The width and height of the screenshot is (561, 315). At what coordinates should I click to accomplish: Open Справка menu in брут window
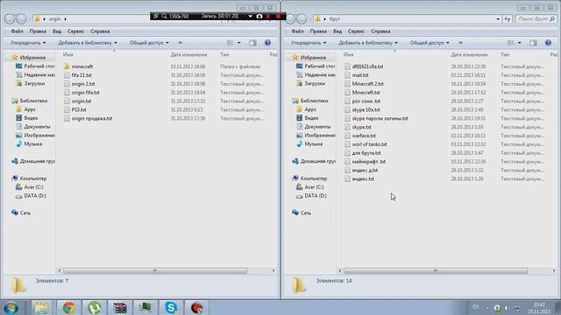pos(380,31)
